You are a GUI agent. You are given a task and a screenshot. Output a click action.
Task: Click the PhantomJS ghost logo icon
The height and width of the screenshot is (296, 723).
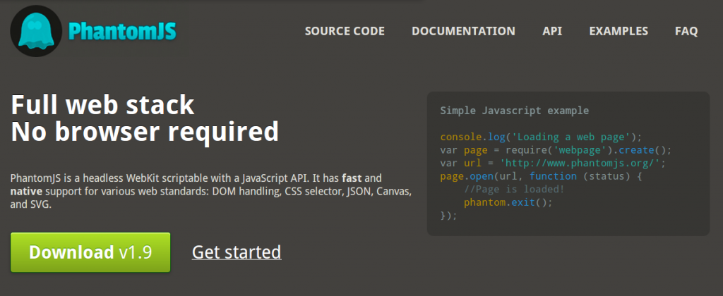coord(36,31)
